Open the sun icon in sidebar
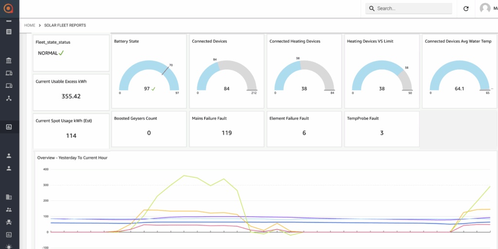 coord(9,247)
